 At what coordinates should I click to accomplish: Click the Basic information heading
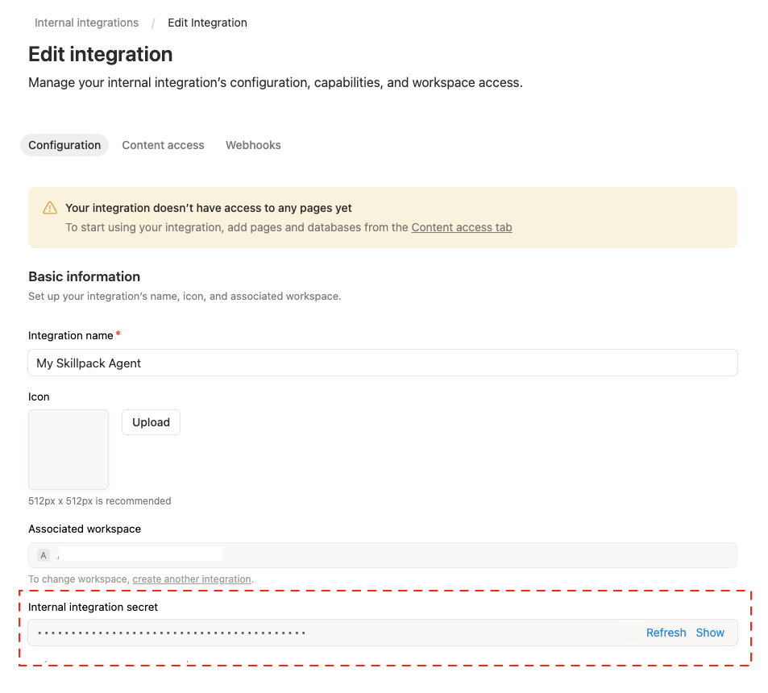point(85,276)
